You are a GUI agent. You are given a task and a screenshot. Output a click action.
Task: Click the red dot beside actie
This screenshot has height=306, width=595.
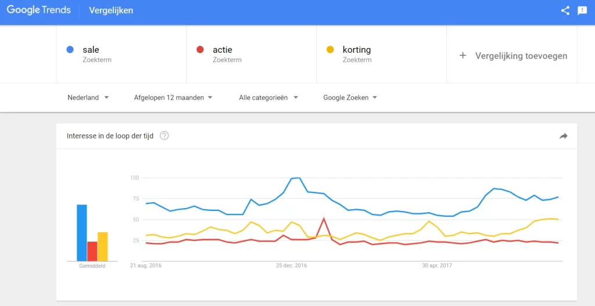coord(200,50)
